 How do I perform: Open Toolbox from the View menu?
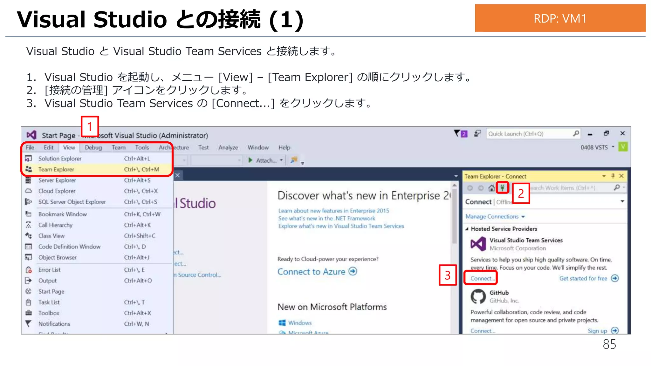tap(97, 313)
